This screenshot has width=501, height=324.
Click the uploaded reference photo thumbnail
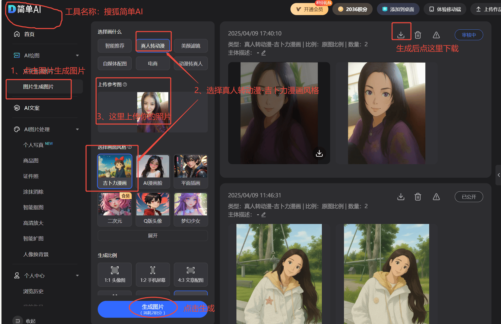point(153,112)
